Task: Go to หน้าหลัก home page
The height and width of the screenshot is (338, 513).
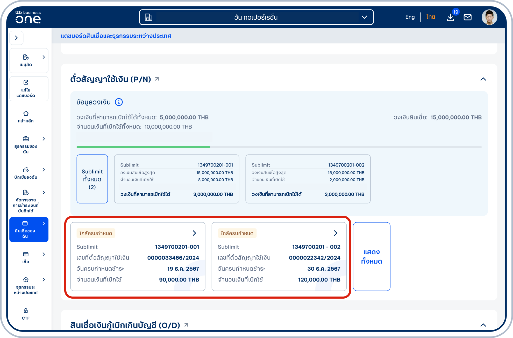Action: (26, 117)
